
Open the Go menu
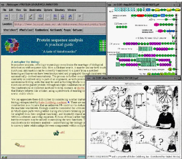[x=25, y=10]
